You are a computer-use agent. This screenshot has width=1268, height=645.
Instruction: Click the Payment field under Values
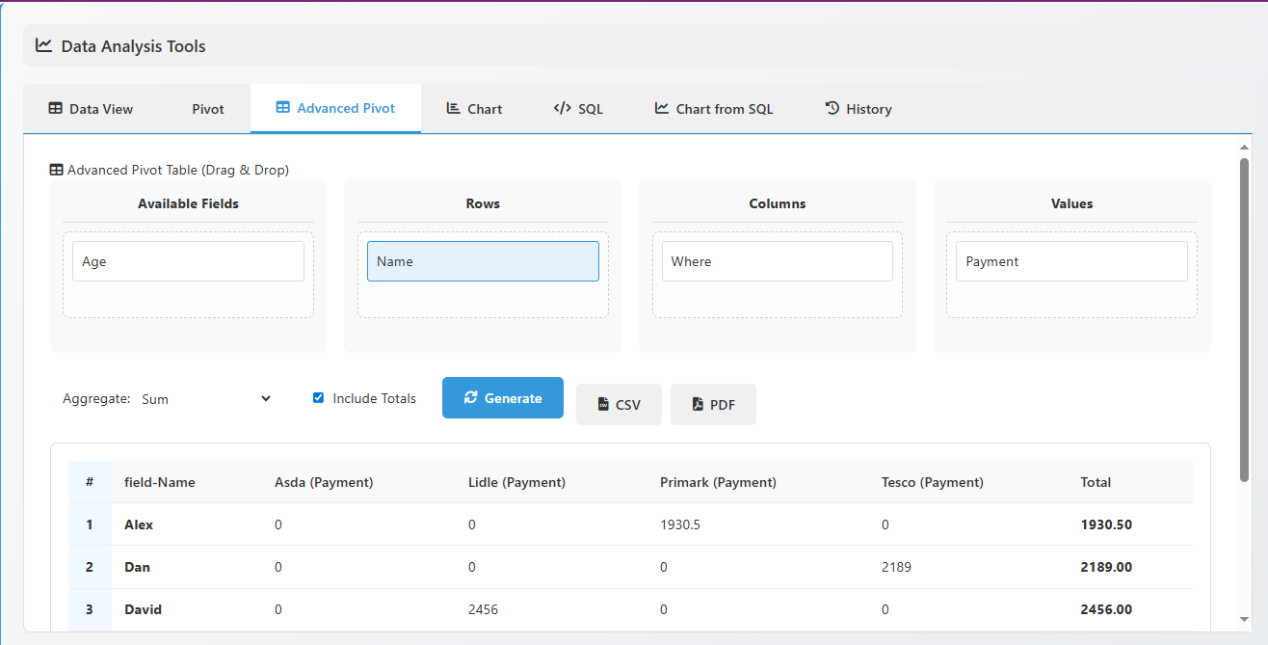pos(1071,260)
